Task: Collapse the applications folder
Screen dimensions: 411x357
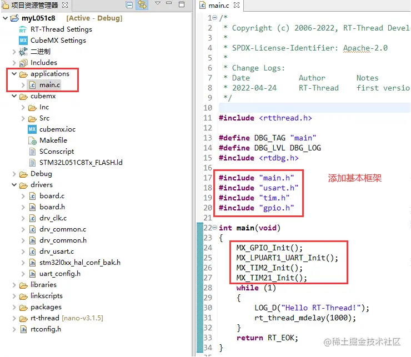Action: 14,74
